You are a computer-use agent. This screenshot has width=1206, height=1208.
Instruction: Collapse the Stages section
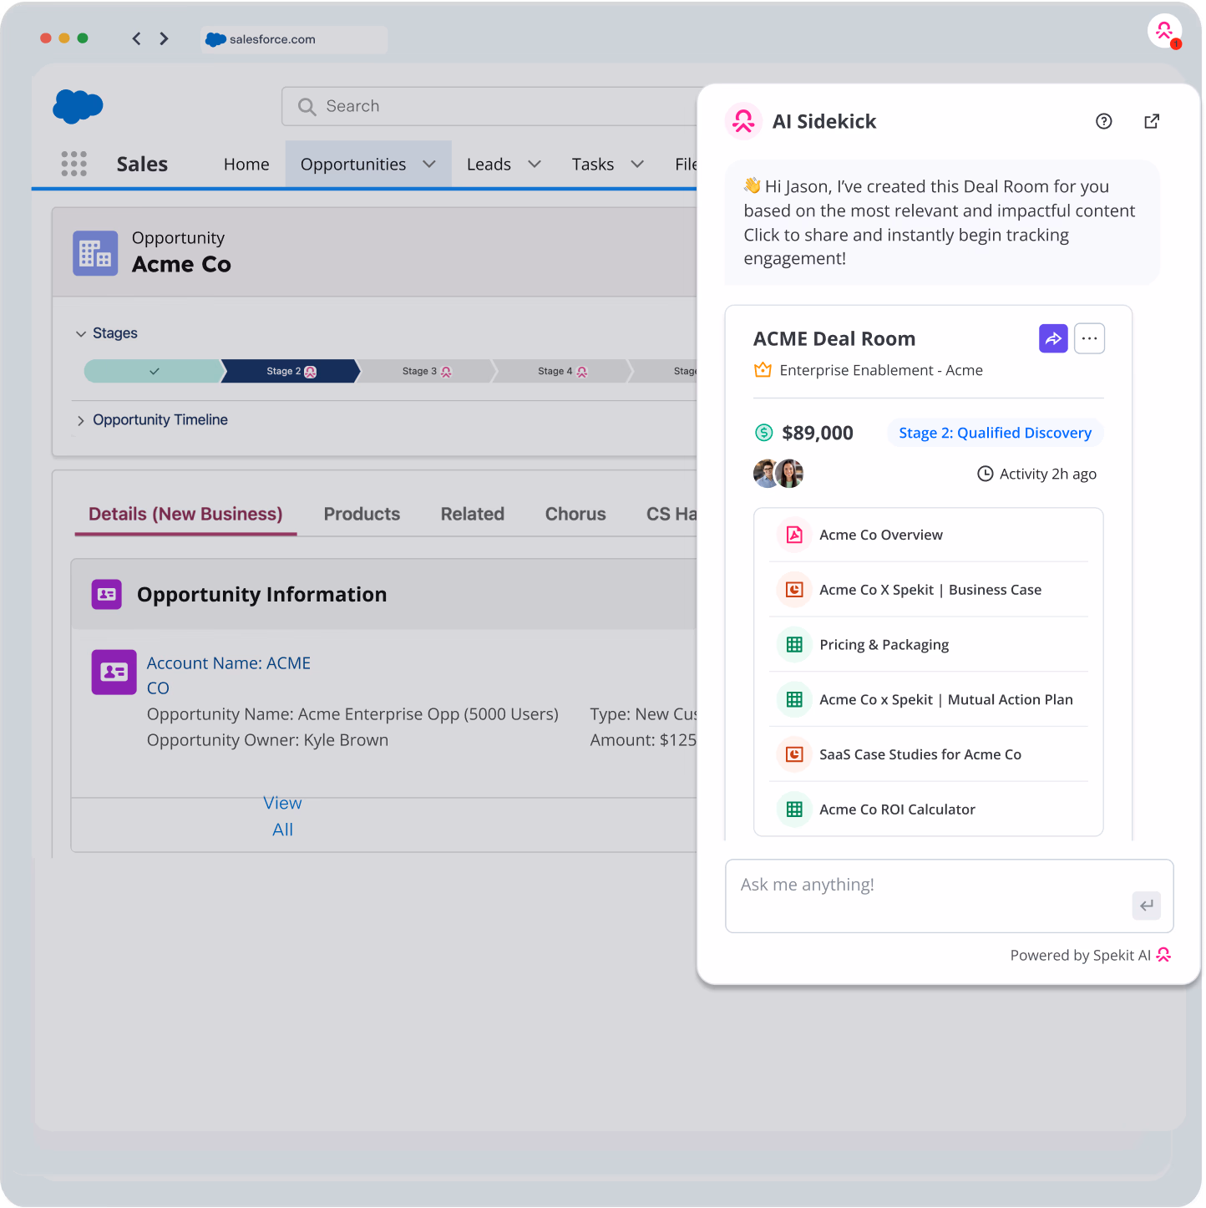point(81,334)
